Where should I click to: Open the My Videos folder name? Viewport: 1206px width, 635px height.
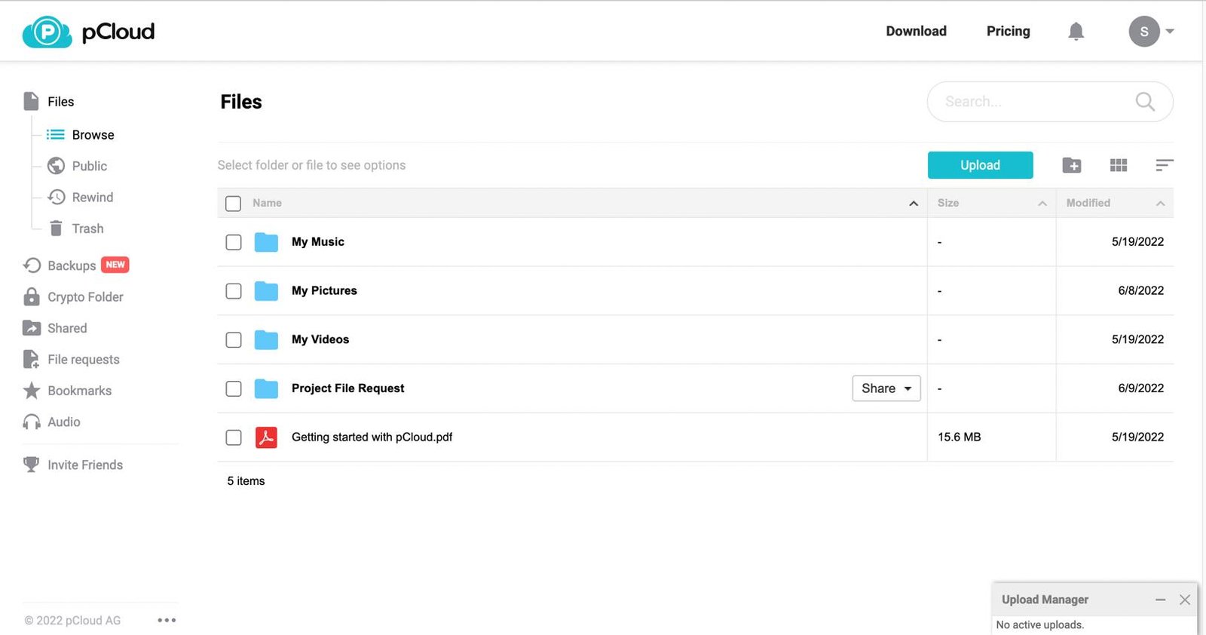320,339
